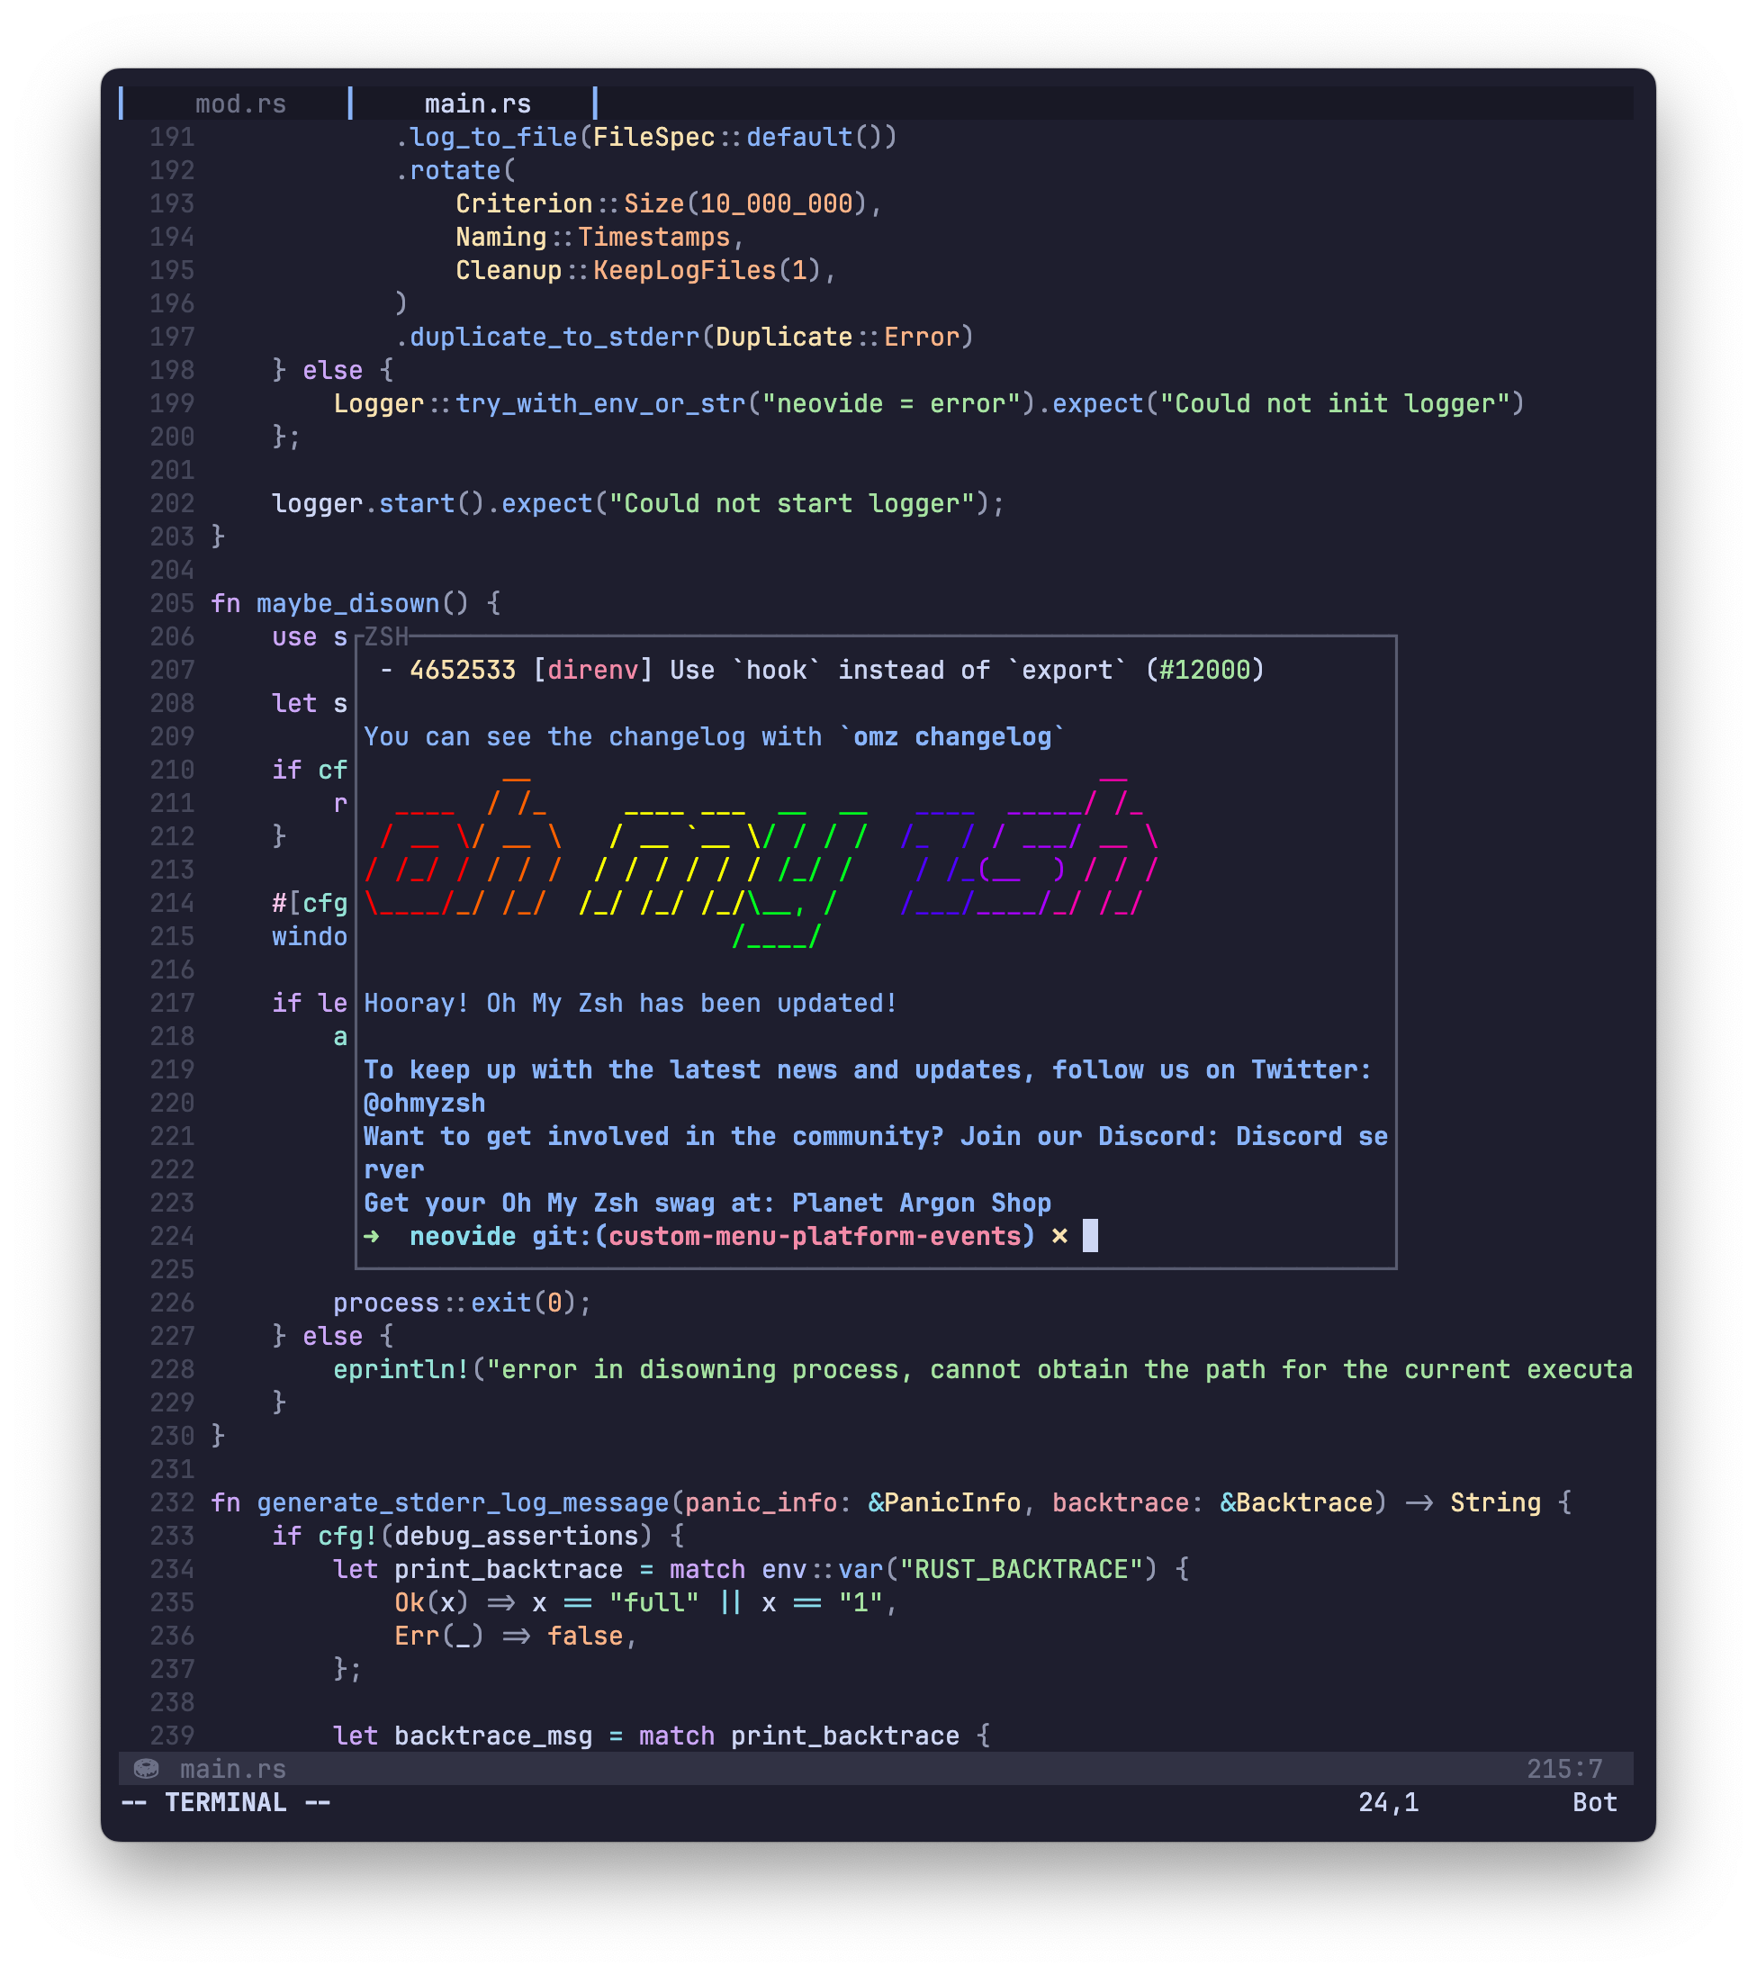Switch to the mod.rs tab
The height and width of the screenshot is (1975, 1757).
[240, 104]
